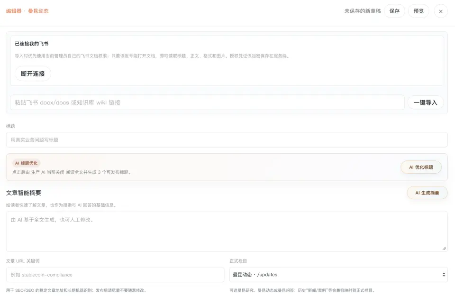Screen dimensions: 455x298
Task: Open the 预览 preview
Action: tap(419, 11)
